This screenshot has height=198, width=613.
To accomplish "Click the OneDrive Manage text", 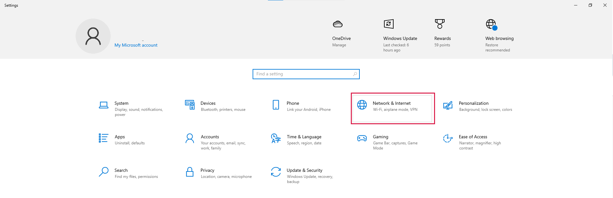I will pos(339,45).
